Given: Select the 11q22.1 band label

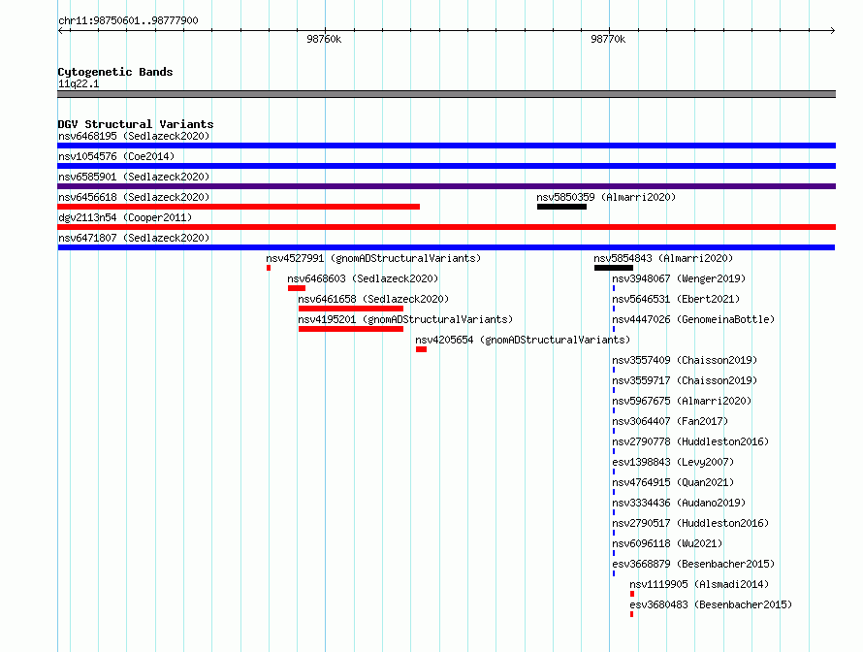Looking at the screenshot, I should click(x=79, y=83).
